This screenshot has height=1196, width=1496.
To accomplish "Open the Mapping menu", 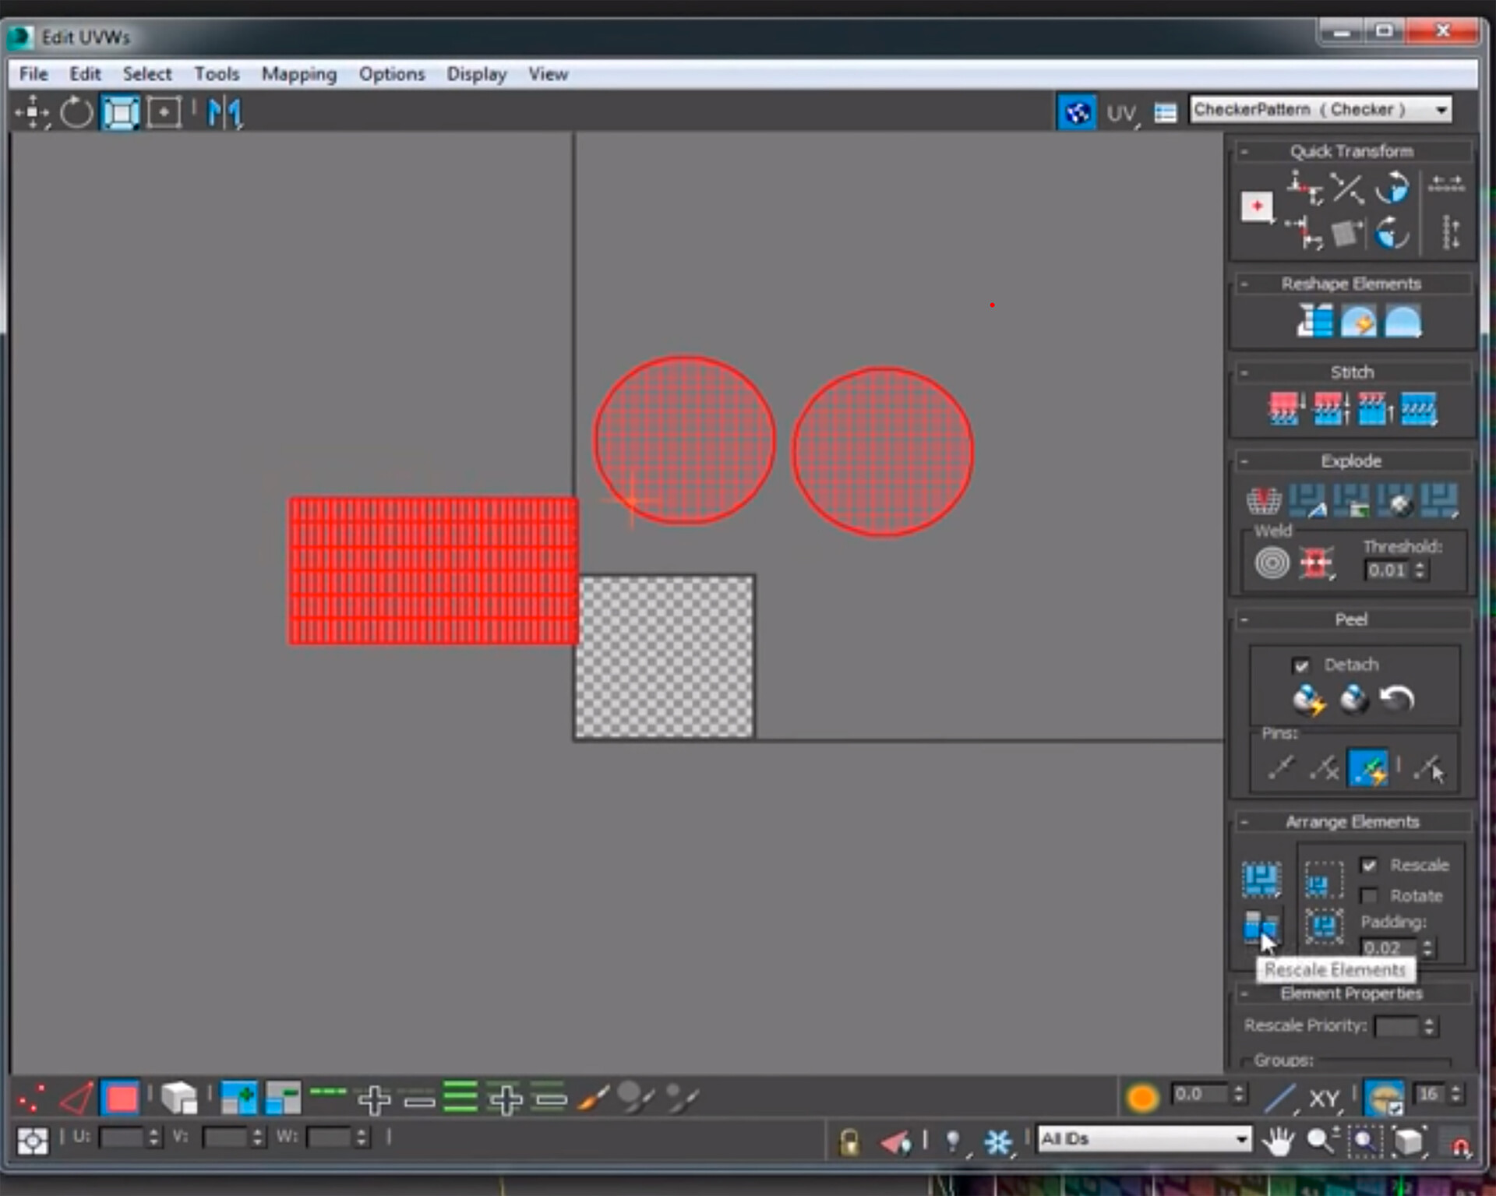I will [298, 74].
